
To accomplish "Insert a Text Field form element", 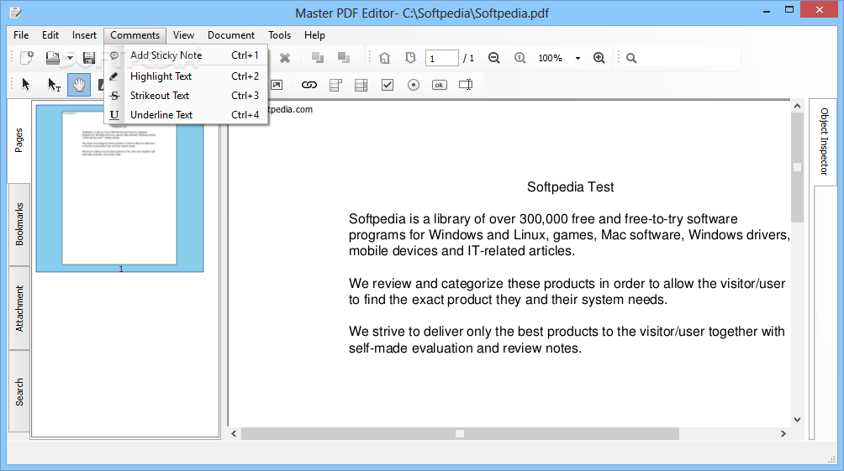I will point(466,85).
